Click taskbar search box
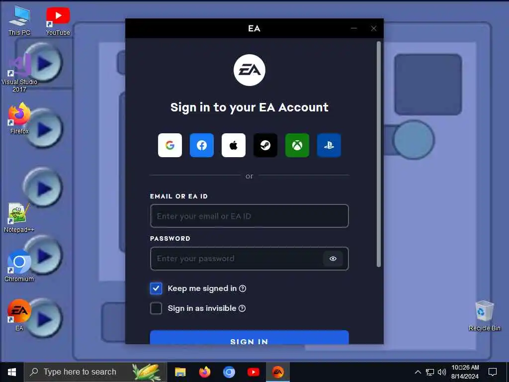This screenshot has height=382, width=509. pos(95,372)
